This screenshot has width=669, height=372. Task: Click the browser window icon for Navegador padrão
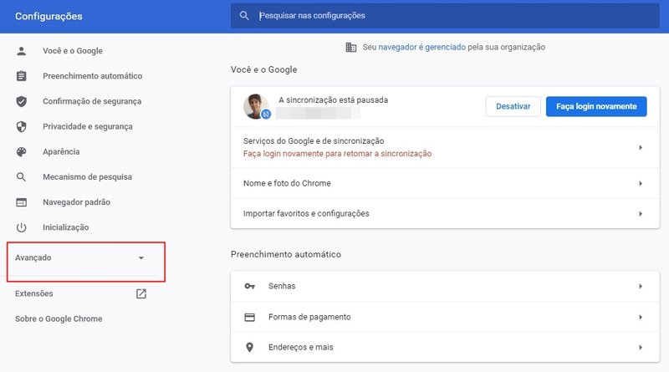[x=22, y=202]
